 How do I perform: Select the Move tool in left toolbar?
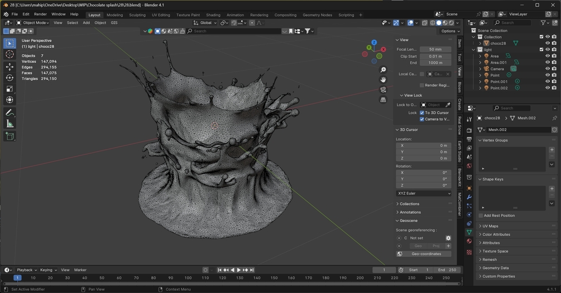[9, 66]
